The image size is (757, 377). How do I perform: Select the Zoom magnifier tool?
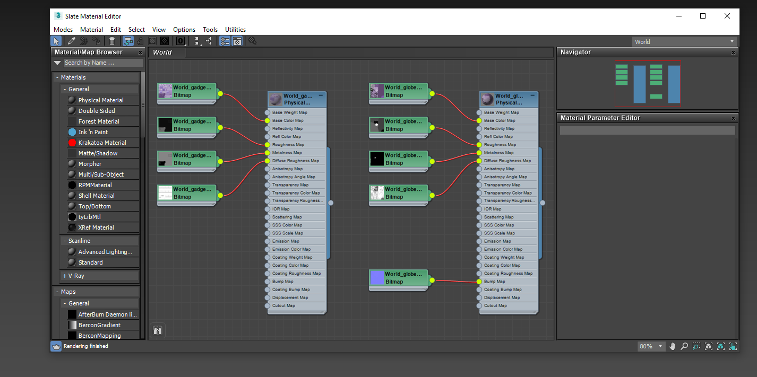click(x=684, y=346)
